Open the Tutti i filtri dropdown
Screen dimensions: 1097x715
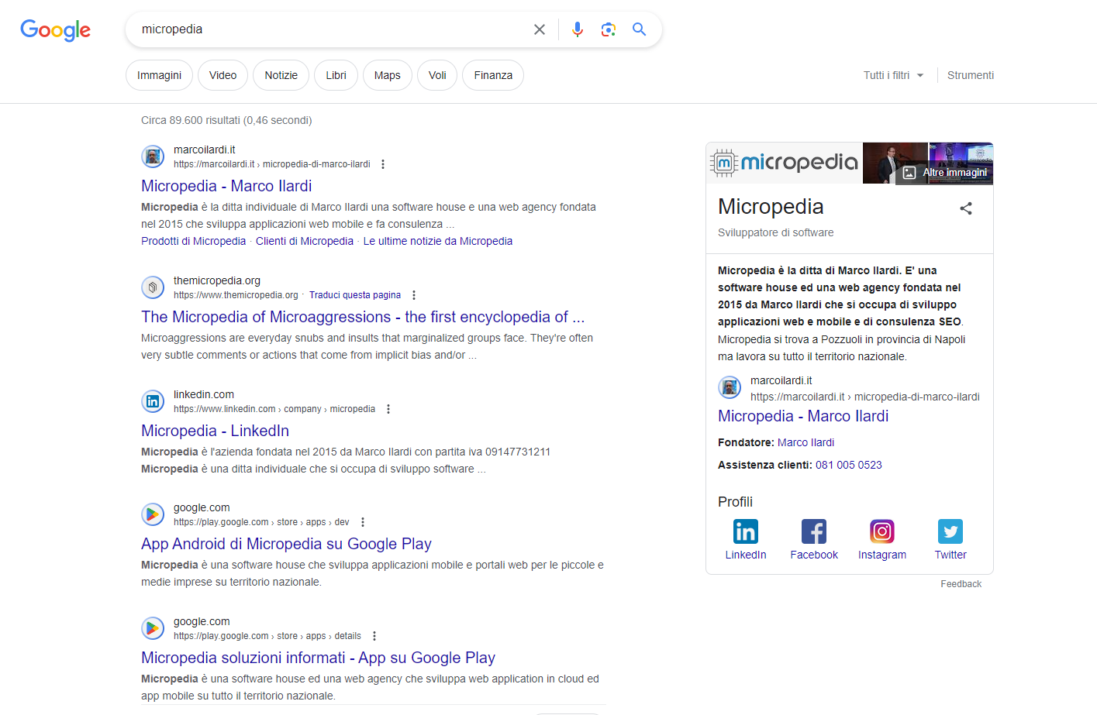(x=893, y=75)
